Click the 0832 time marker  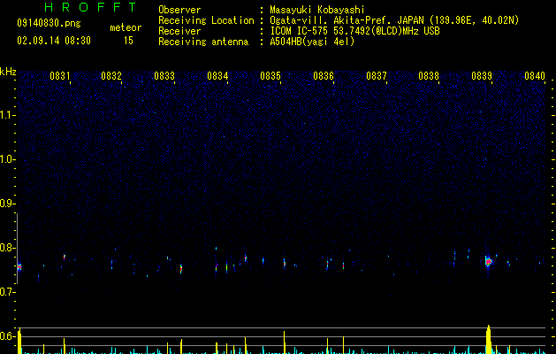tap(111, 76)
